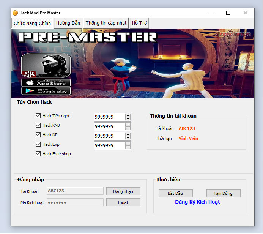Click the Google play badge in banner
This screenshot has width=263, height=234.
46,91
